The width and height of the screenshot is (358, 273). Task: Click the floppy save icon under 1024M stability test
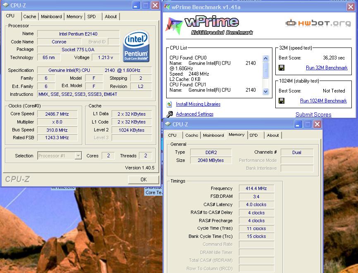tap(282, 101)
